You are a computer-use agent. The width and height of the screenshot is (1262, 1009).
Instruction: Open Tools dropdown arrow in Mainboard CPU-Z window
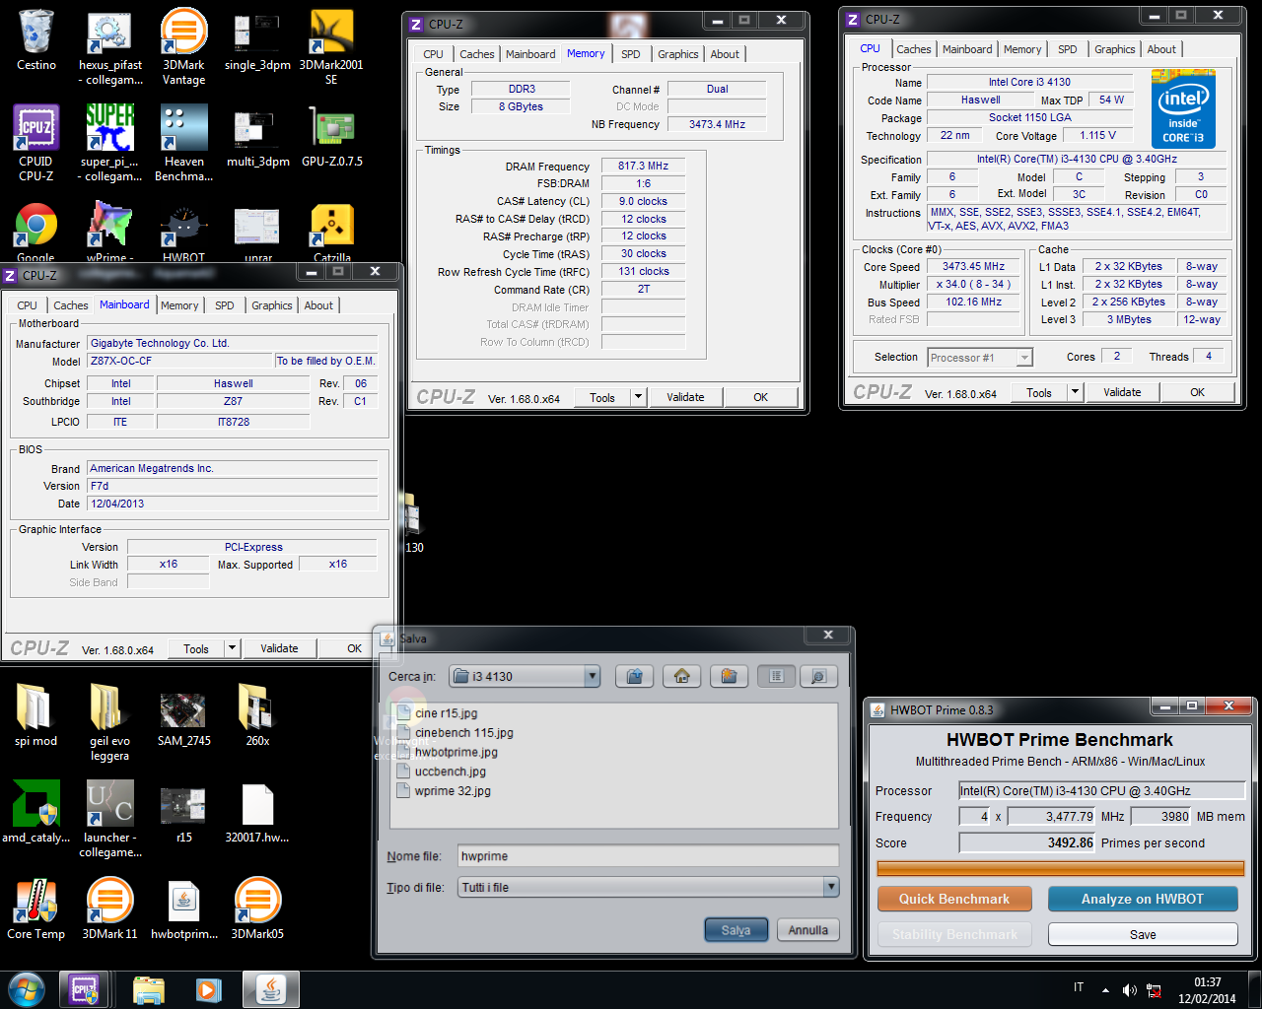tap(232, 648)
